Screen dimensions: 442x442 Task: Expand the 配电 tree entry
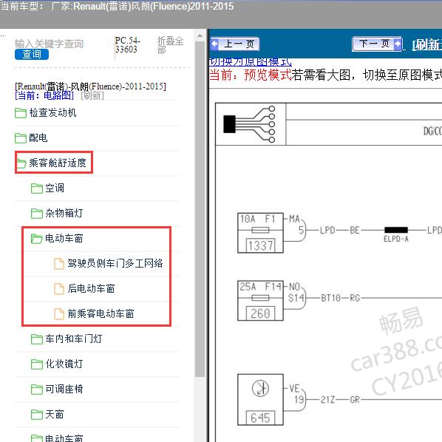coord(38,137)
